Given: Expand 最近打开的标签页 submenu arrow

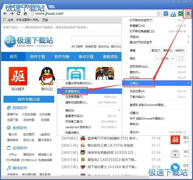Looking at the screenshot, I should [x=189, y=42].
